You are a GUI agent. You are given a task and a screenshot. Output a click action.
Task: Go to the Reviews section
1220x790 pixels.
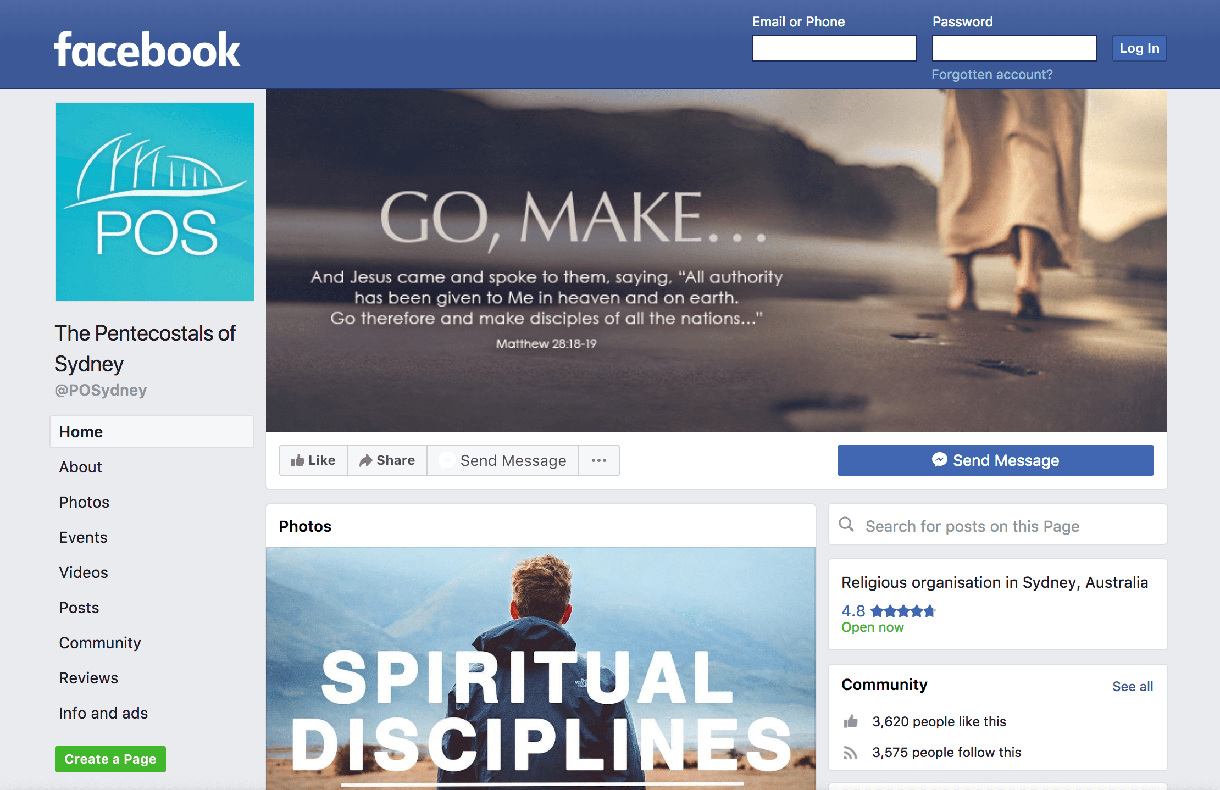point(88,678)
